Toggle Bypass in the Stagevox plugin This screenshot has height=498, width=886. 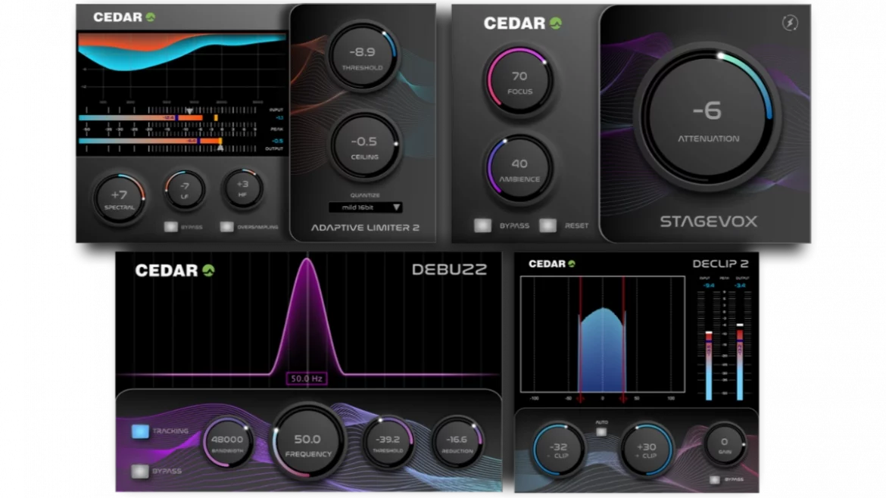pos(482,226)
